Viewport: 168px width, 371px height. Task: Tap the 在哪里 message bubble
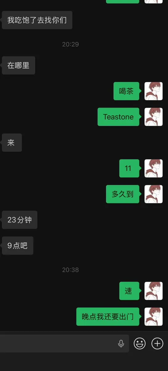[18, 65]
